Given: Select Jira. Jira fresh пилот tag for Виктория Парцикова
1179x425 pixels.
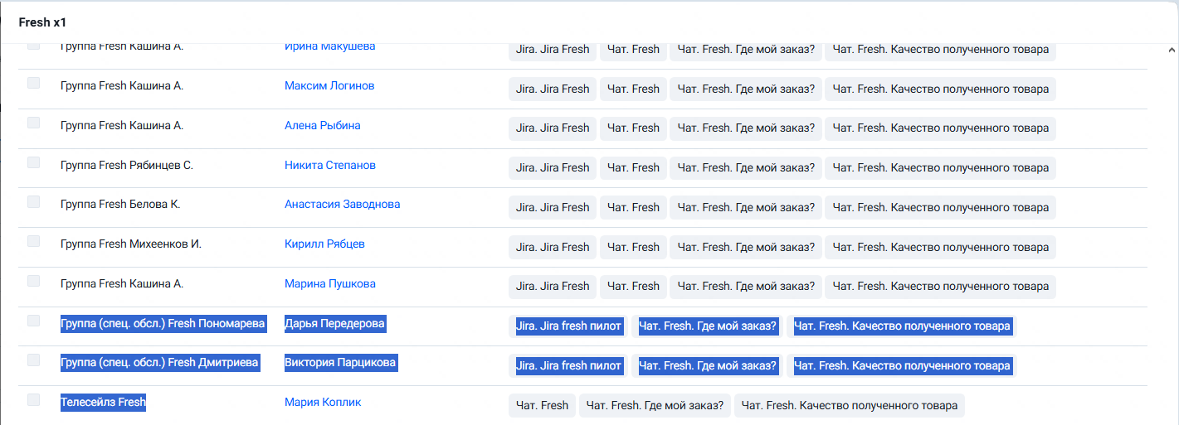Looking at the screenshot, I should (568, 365).
